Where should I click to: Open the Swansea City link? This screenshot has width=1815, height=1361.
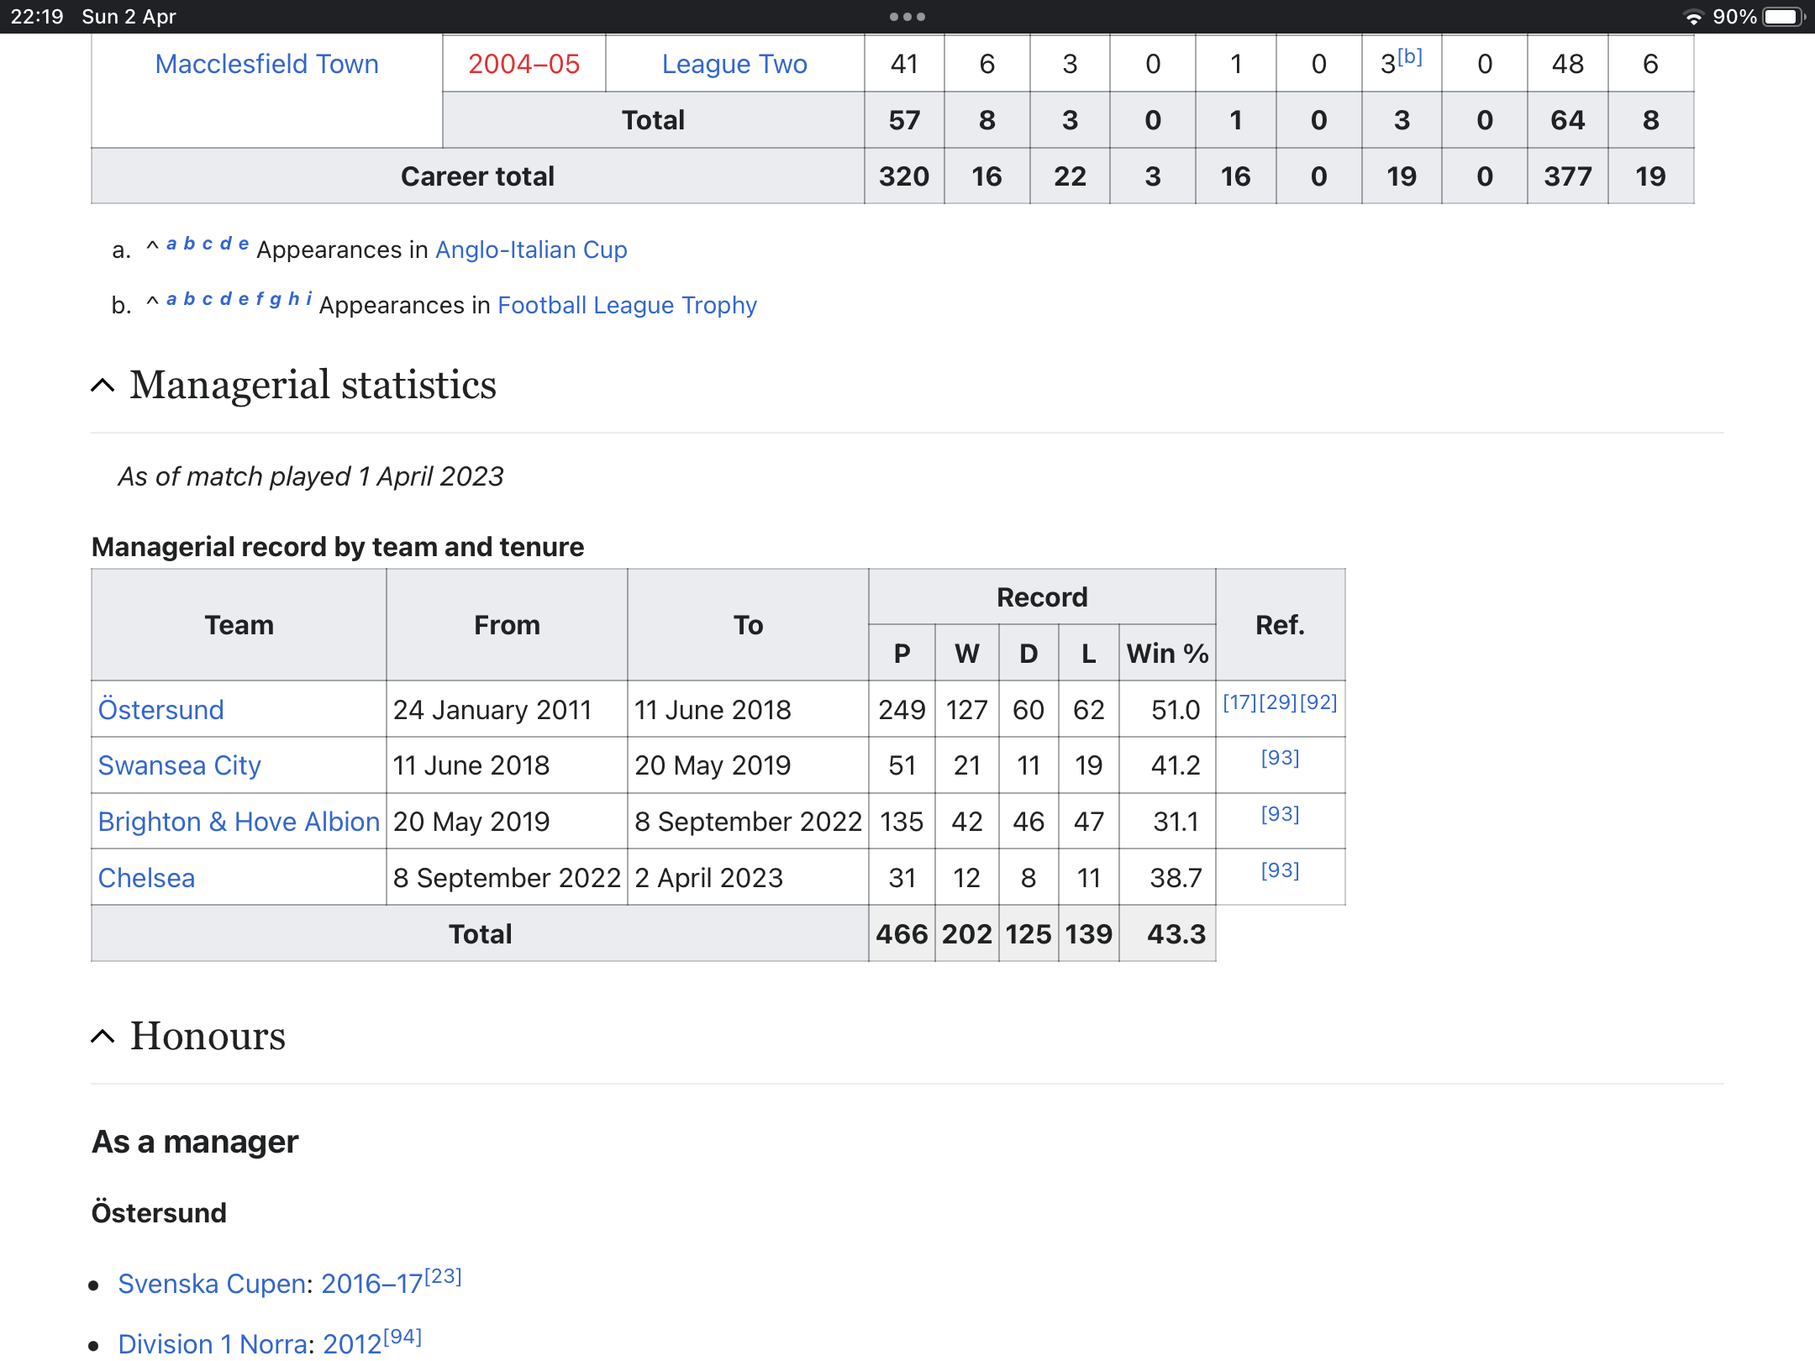pos(179,765)
